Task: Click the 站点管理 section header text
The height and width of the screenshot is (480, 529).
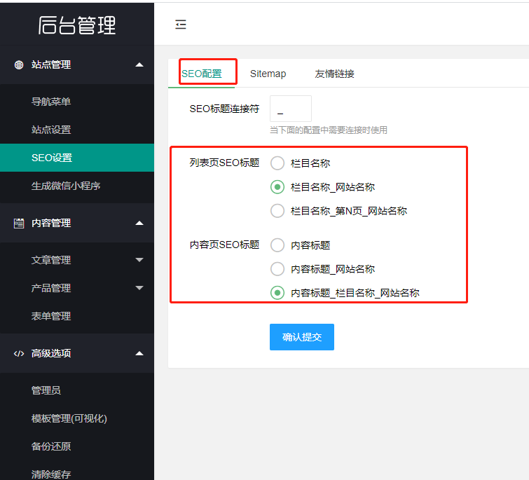Action: point(51,64)
